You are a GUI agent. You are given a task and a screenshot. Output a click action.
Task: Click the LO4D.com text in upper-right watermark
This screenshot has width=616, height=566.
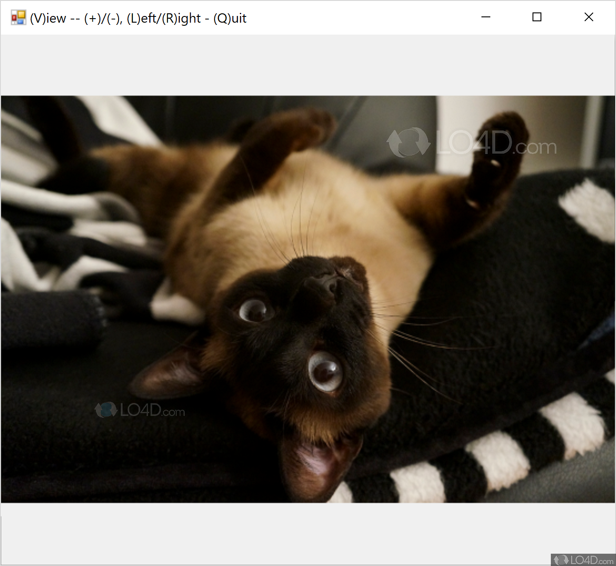[496, 144]
